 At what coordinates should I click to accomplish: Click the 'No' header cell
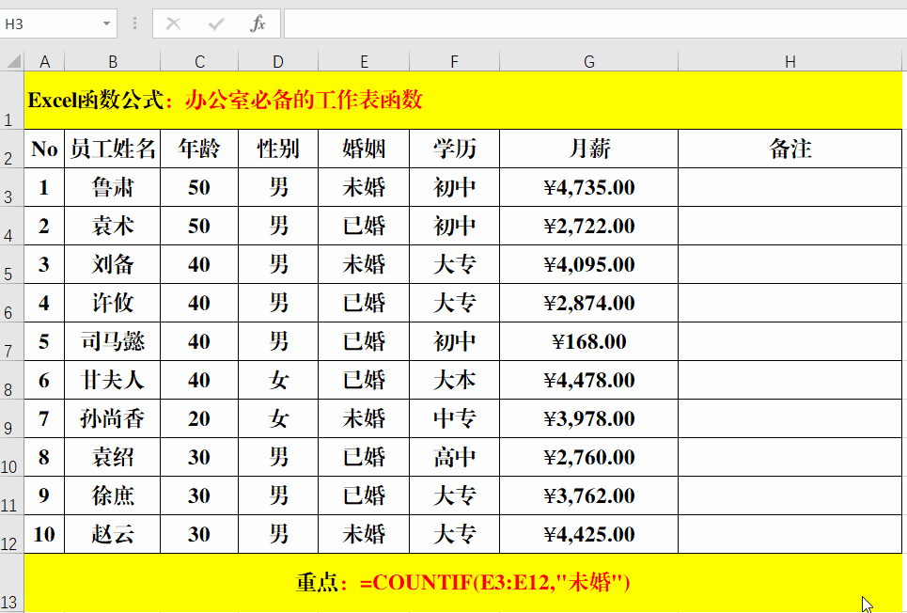pyautogui.click(x=44, y=149)
